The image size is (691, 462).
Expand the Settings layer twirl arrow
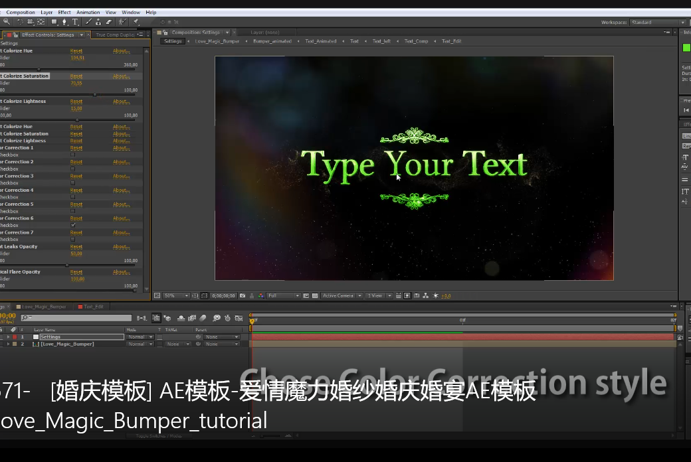point(8,337)
